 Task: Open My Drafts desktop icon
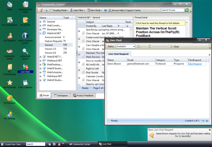[25, 22]
